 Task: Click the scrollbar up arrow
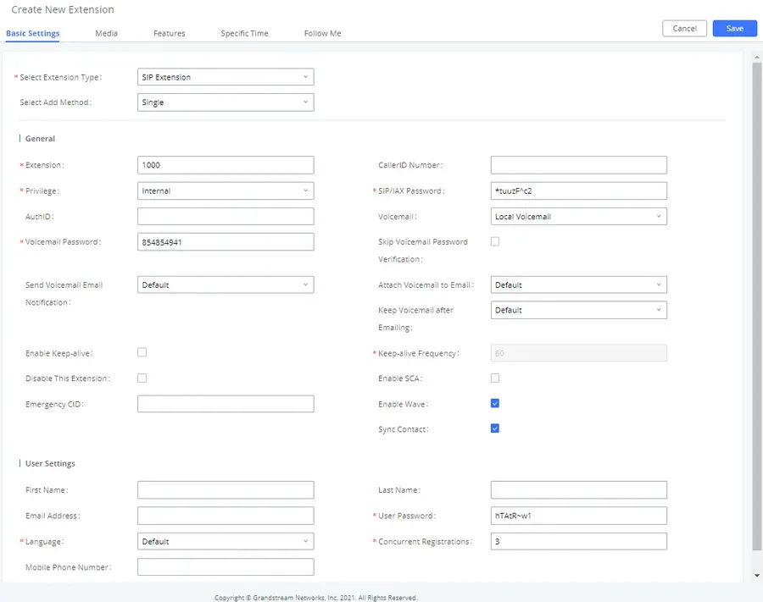(x=757, y=58)
